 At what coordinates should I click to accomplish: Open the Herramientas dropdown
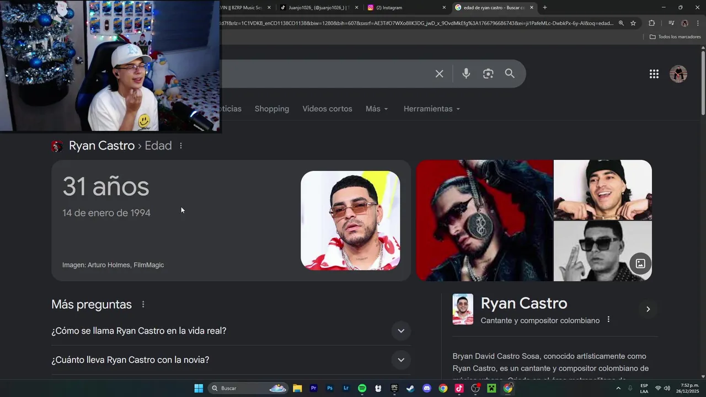(432, 109)
